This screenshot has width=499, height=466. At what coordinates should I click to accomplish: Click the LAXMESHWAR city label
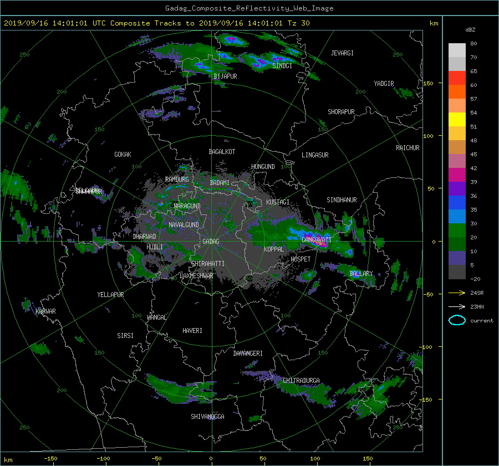196,276
